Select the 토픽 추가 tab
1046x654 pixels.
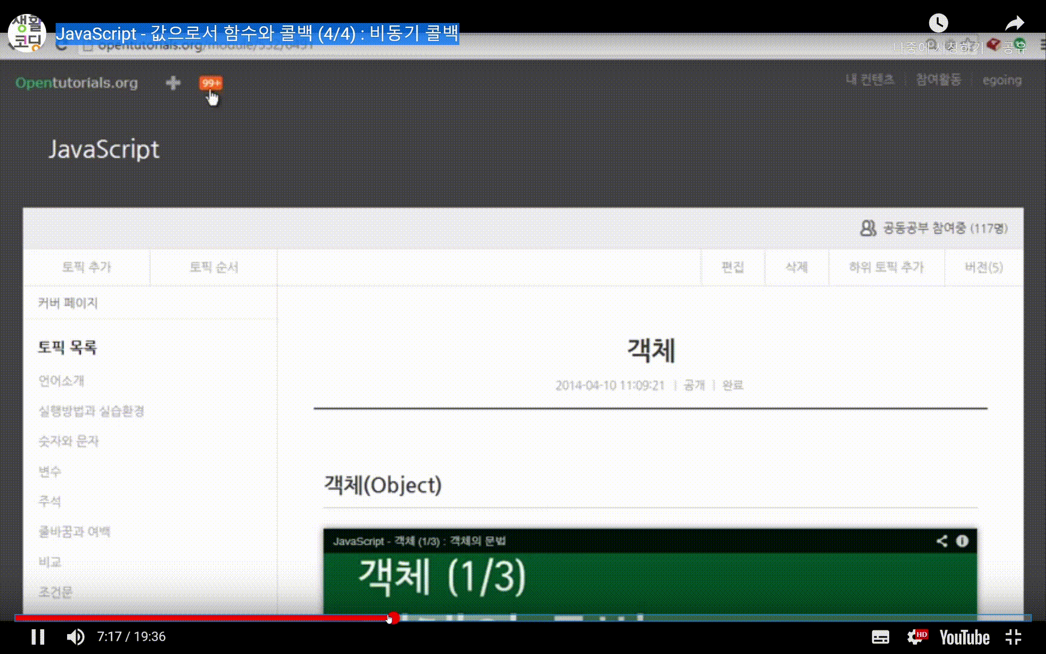point(87,267)
